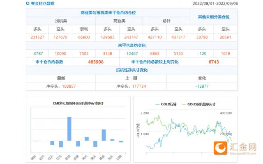263x164 pixels.
Task: Click the 未平仓合约总数较上周变化 label
Action: [155, 62]
